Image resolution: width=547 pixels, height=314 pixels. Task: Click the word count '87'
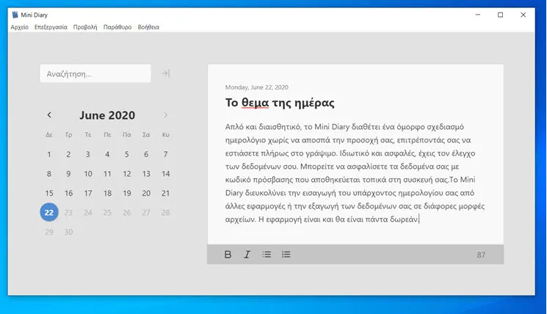(x=481, y=255)
